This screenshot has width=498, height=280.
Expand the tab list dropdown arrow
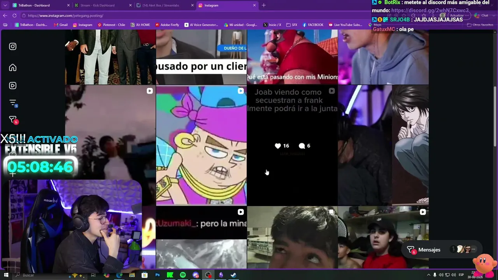(x=5, y=5)
